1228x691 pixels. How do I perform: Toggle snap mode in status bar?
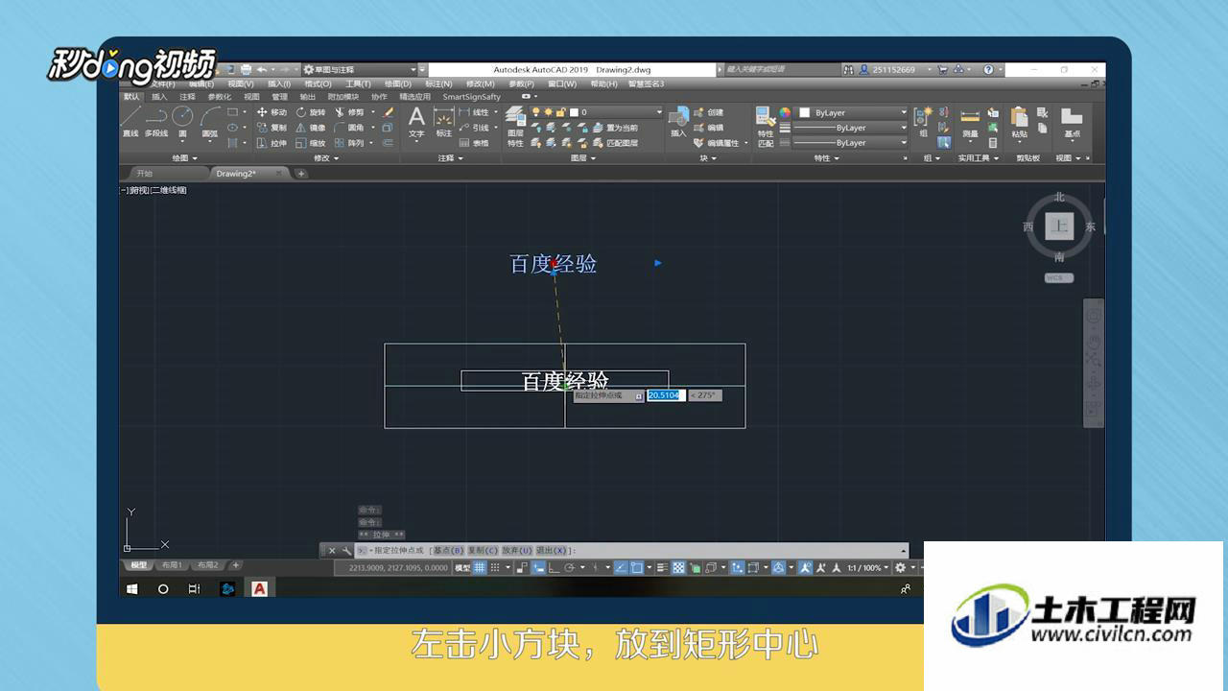[495, 568]
